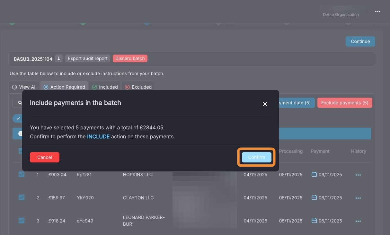The height and width of the screenshot is (235, 390).
Task: Click reference YkY020
Action: 85,198
